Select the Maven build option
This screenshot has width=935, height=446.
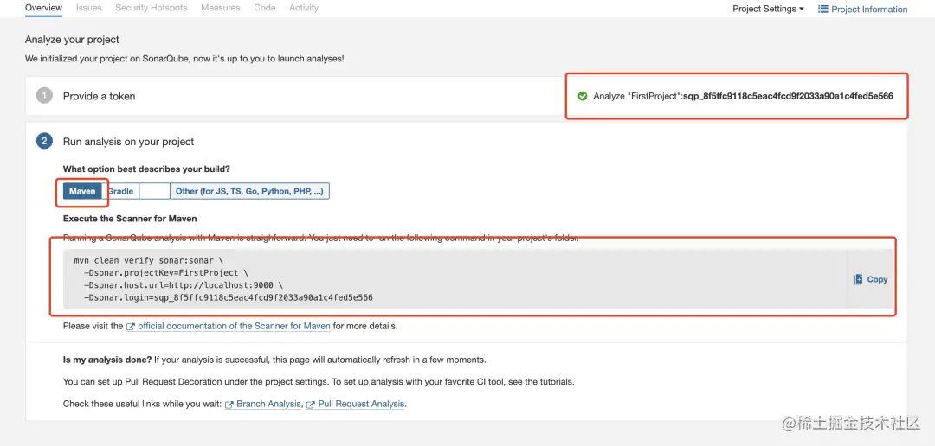[x=82, y=191]
